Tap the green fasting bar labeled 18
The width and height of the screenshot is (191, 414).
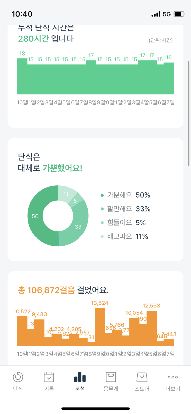pyautogui.click(x=22, y=76)
